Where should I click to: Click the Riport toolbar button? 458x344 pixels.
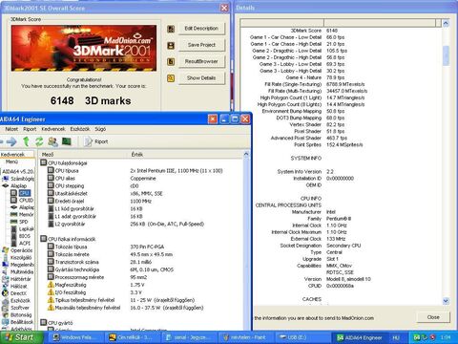point(96,141)
